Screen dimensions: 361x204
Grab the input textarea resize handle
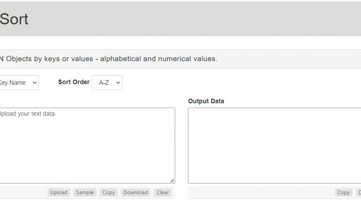pos(172,180)
